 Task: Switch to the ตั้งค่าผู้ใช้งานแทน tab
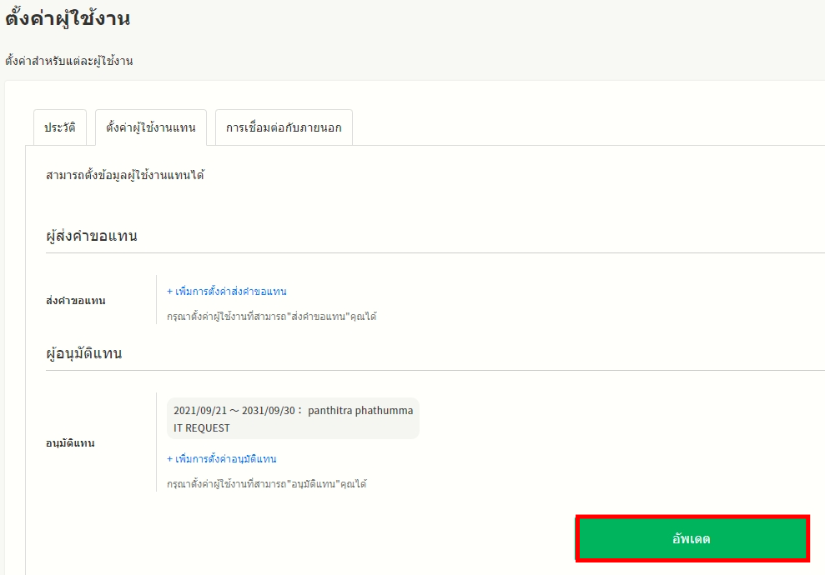[x=151, y=127]
